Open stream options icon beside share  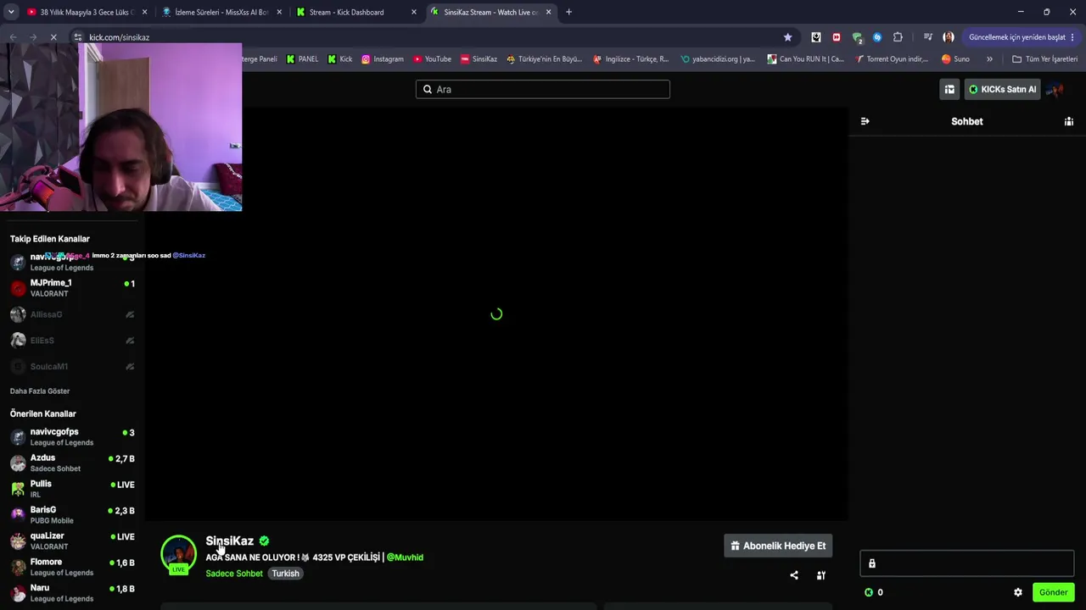(x=821, y=575)
